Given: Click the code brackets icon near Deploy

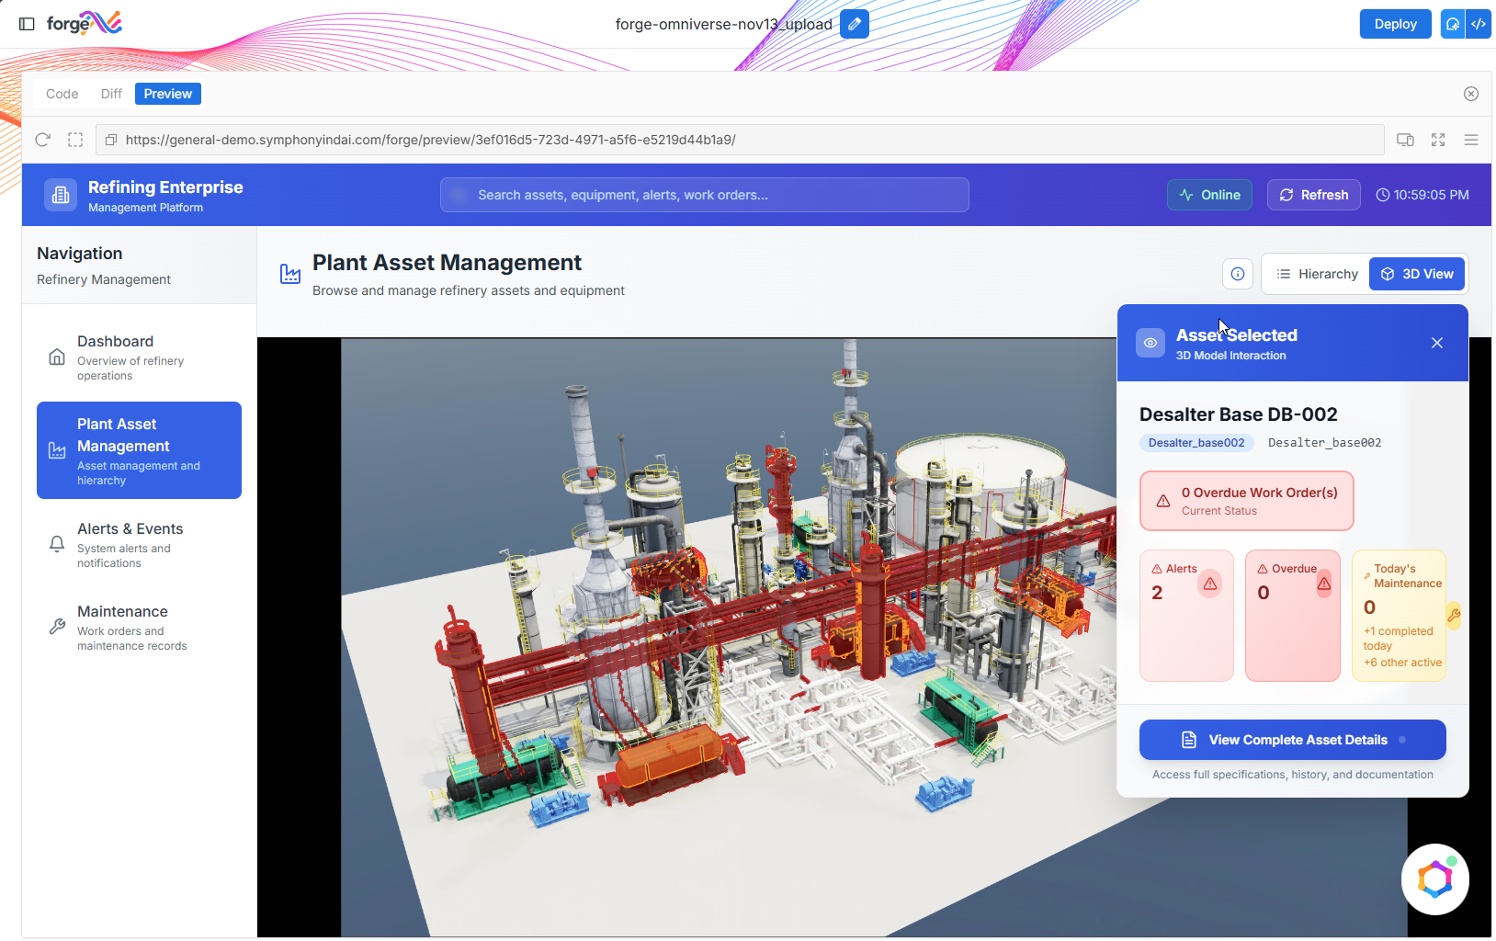Looking at the screenshot, I should 1479,24.
